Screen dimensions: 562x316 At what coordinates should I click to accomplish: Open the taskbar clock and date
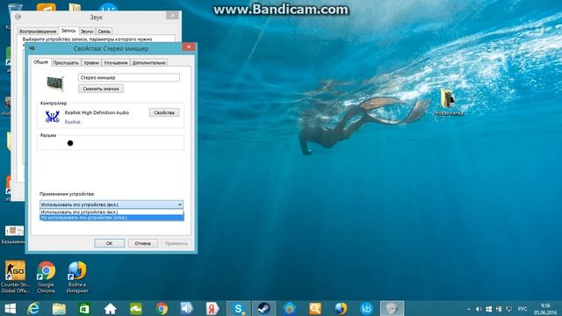[545, 309]
